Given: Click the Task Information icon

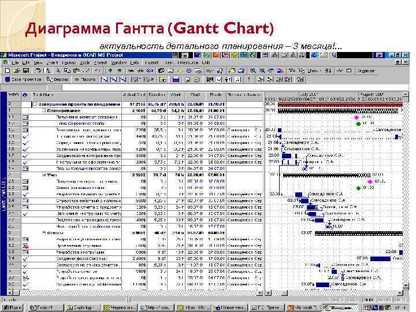Looking at the screenshot, I should click(x=171, y=70).
